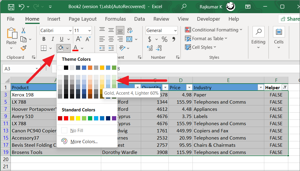This screenshot has height=171, width=300.
Task: Open the search magnifier in title bar
Action: pos(184,7)
